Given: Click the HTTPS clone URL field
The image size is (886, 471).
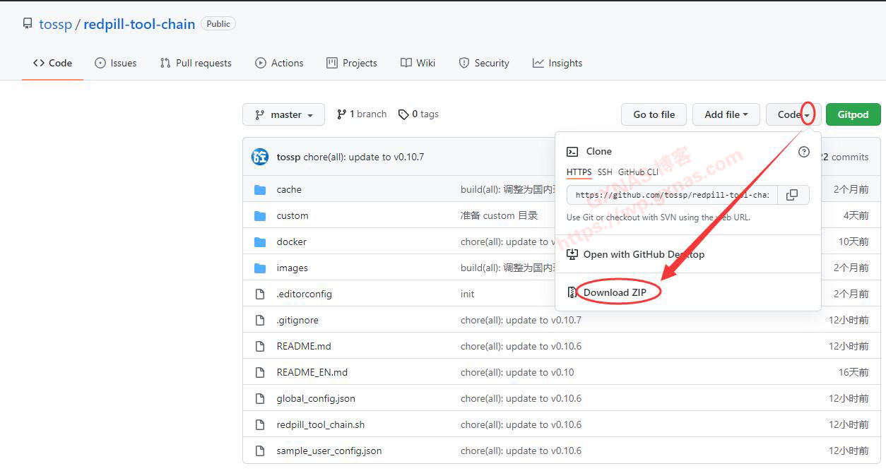Looking at the screenshot, I should [x=671, y=195].
